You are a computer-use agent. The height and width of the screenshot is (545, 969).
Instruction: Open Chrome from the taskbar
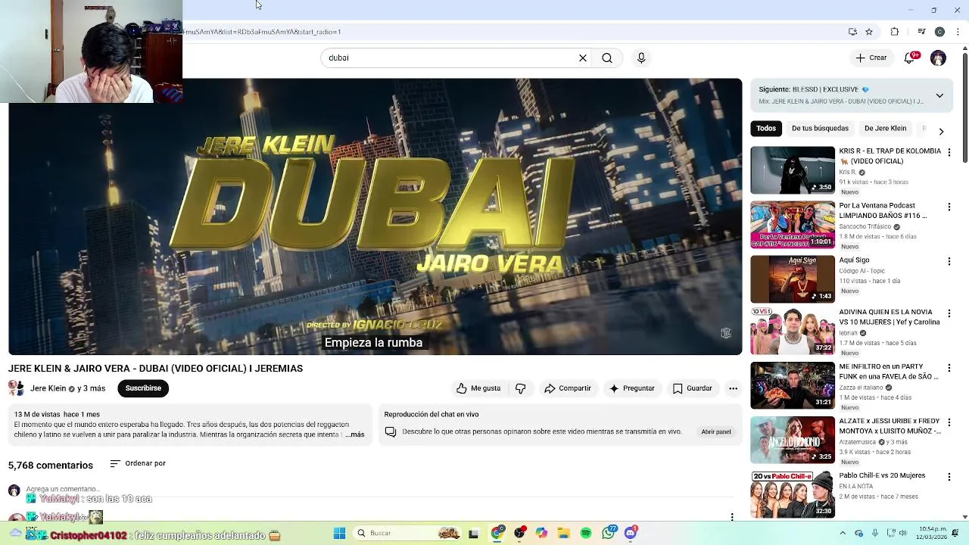pos(497,534)
